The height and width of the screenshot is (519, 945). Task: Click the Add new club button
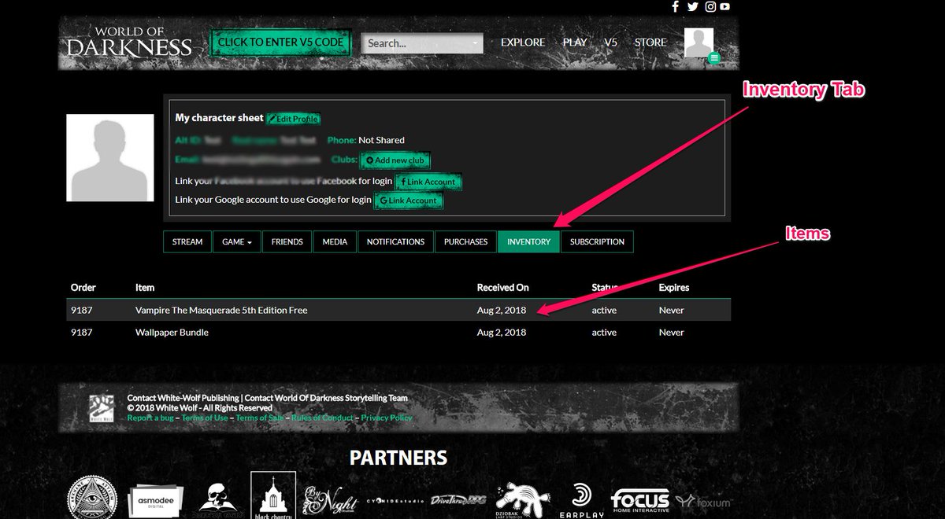pos(395,160)
